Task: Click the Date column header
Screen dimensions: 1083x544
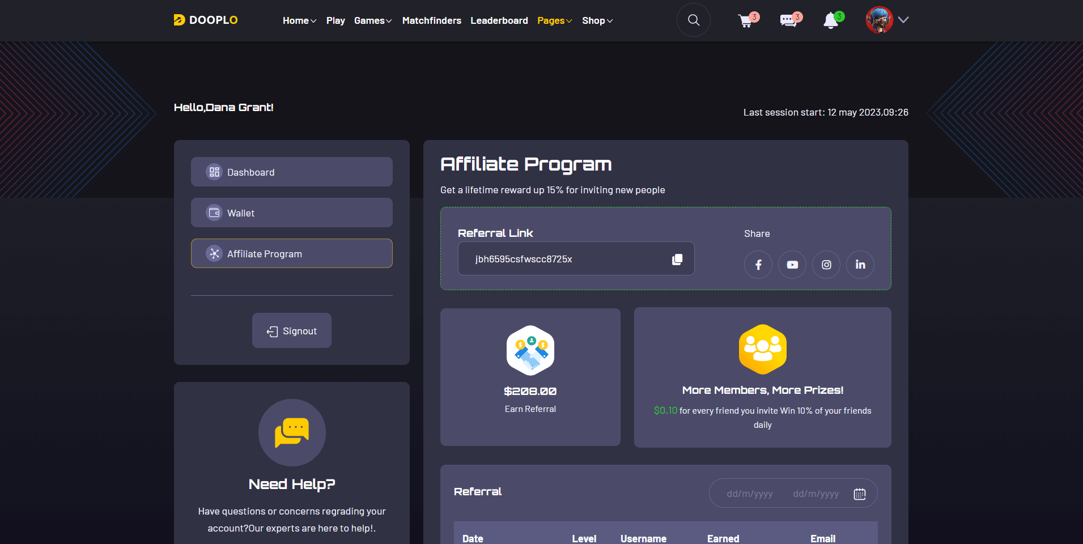Action: tap(473, 538)
